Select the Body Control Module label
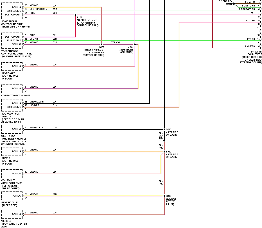 point(13,118)
